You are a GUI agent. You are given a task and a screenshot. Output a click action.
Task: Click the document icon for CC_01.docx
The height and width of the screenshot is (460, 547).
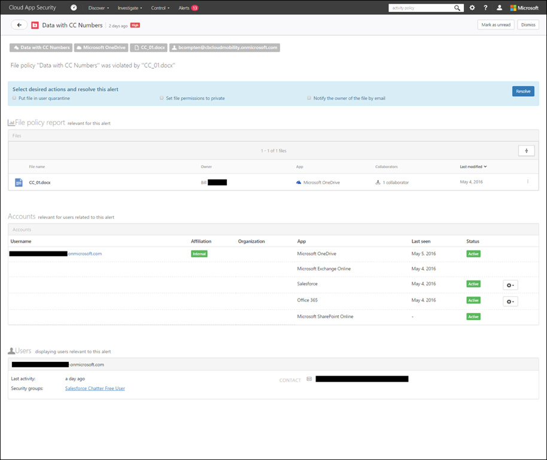pos(19,182)
